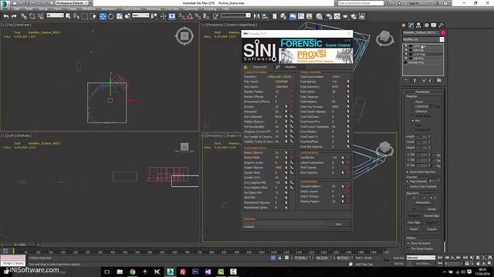494x277 pixels.
Task: Switch to Modifiers tab in Forensic
Action: coord(290,67)
